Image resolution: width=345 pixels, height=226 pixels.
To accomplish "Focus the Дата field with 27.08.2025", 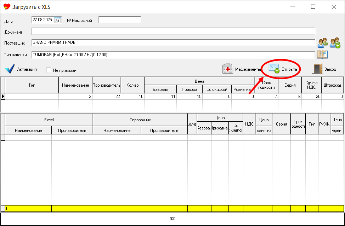I will (x=43, y=20).
